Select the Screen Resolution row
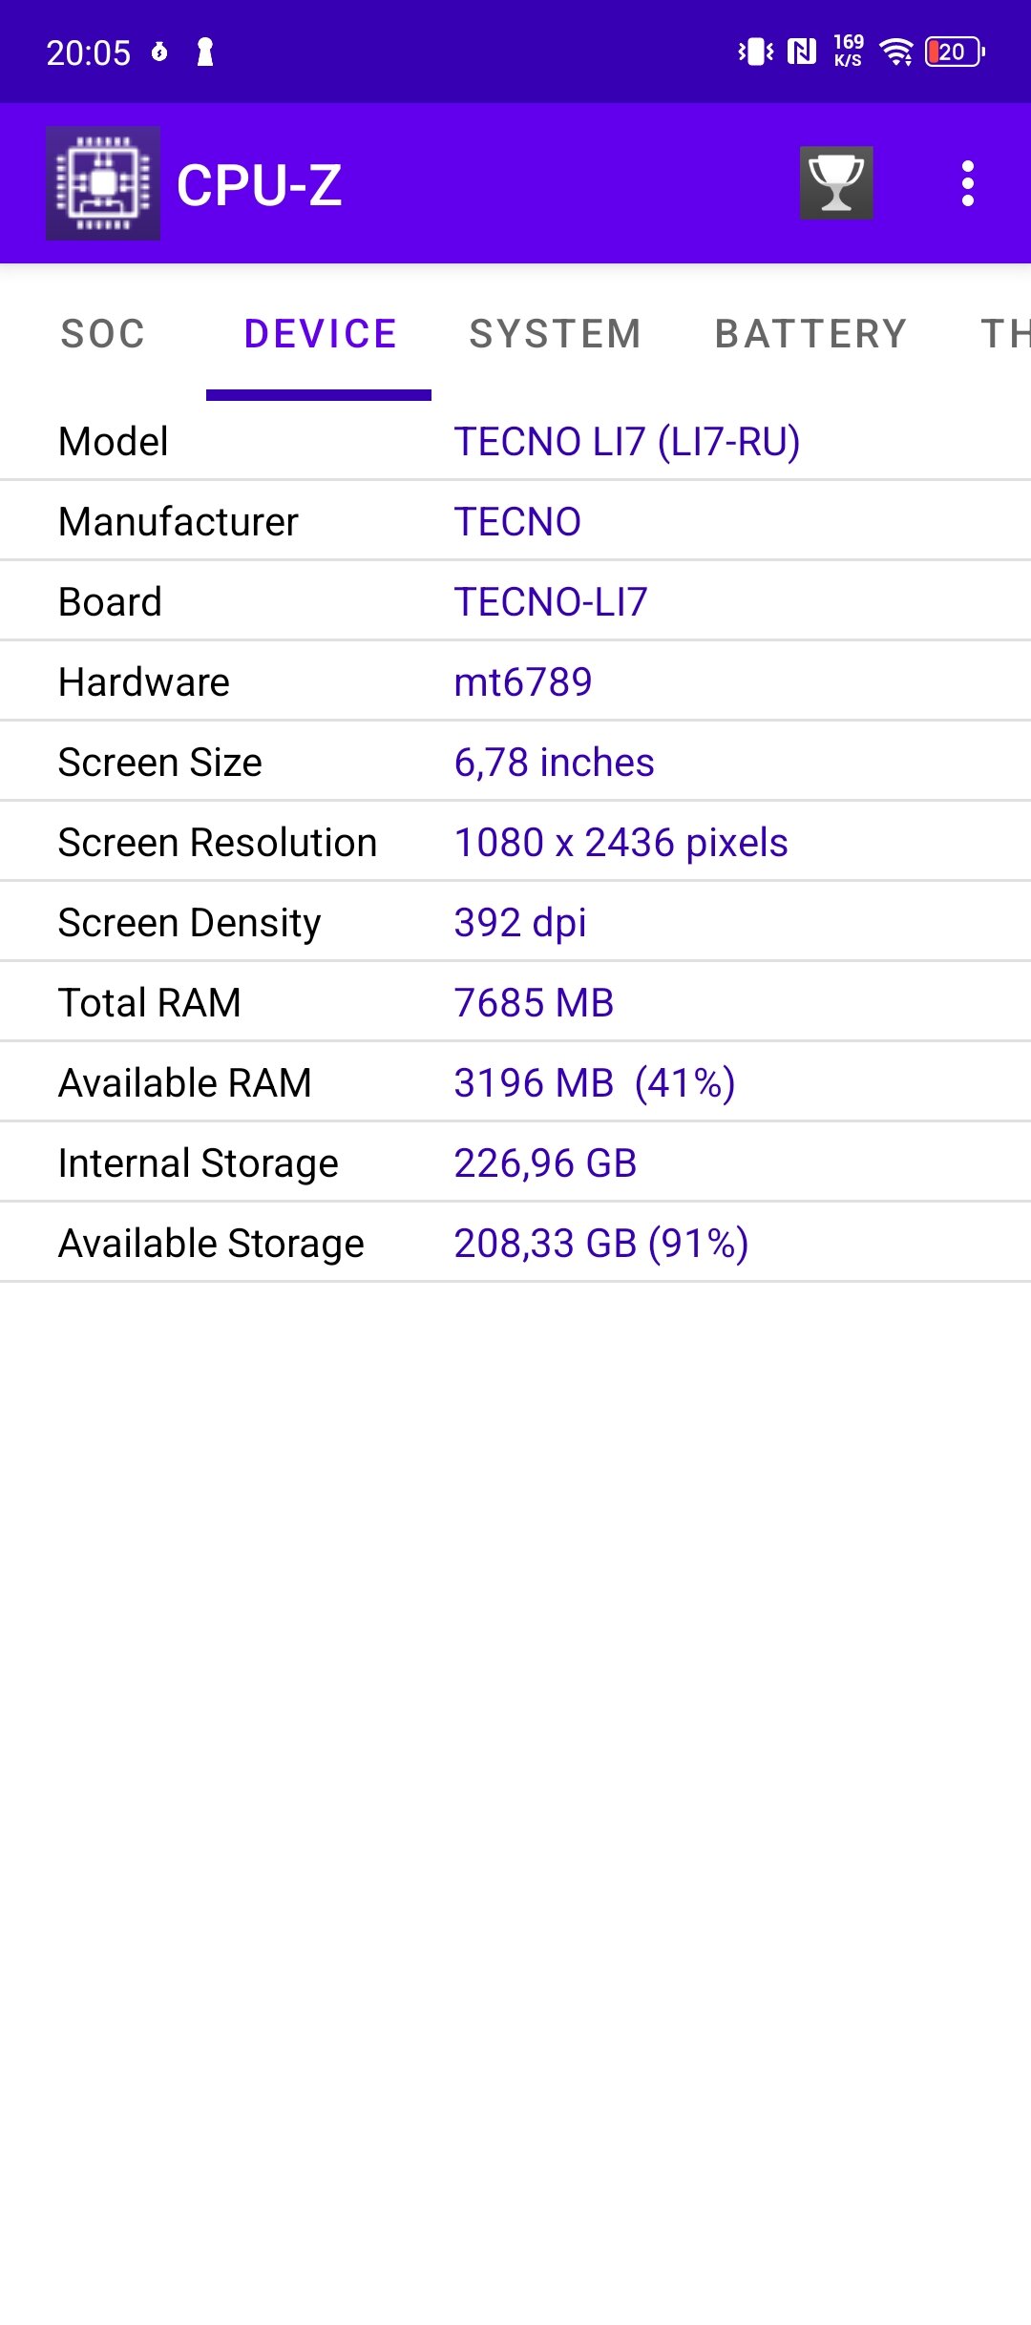The height and width of the screenshot is (2325, 1031). [515, 843]
